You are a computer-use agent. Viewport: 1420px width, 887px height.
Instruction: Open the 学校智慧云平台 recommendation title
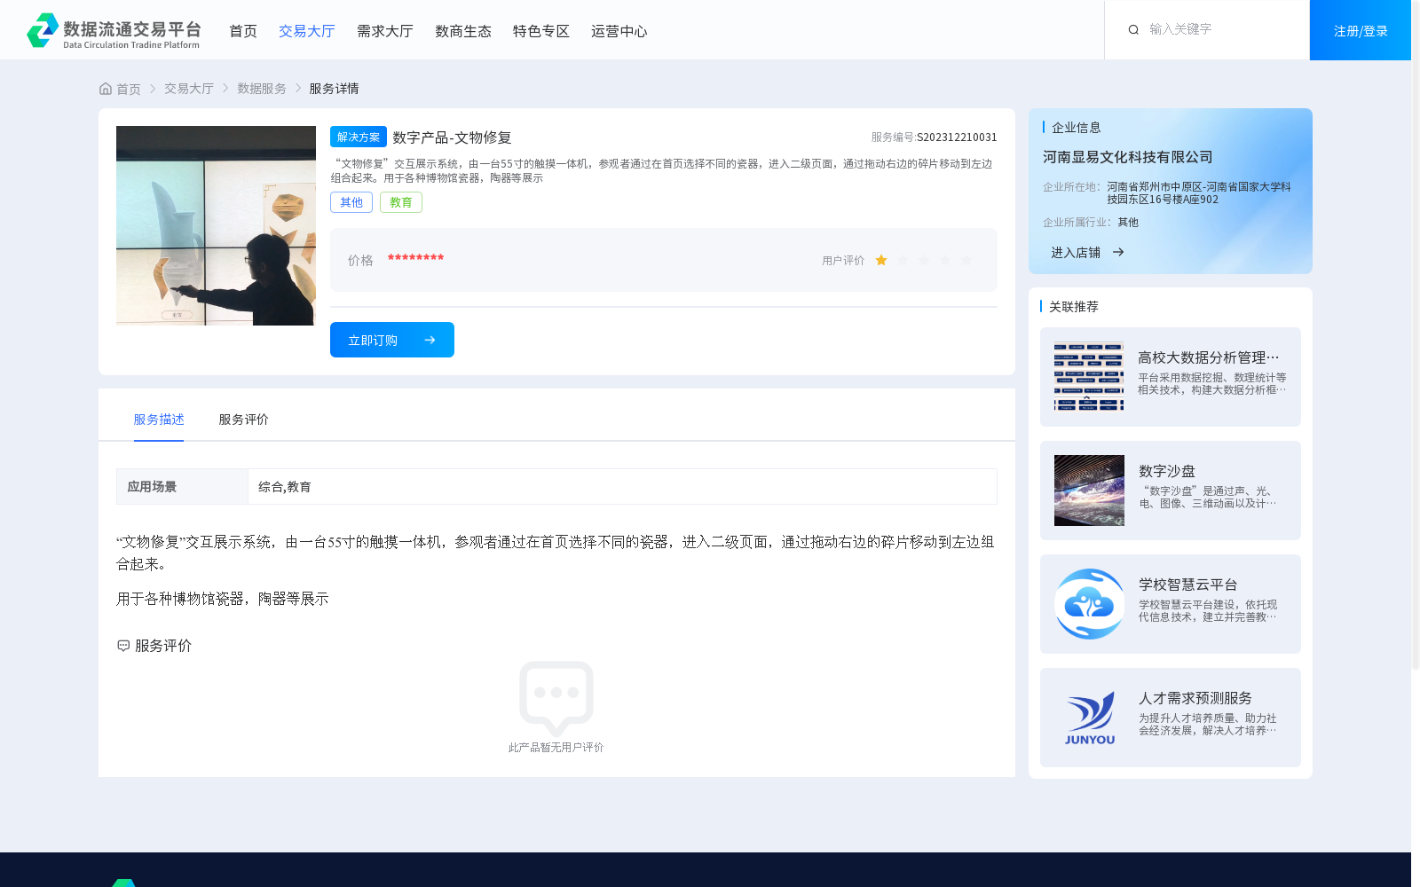(1188, 585)
